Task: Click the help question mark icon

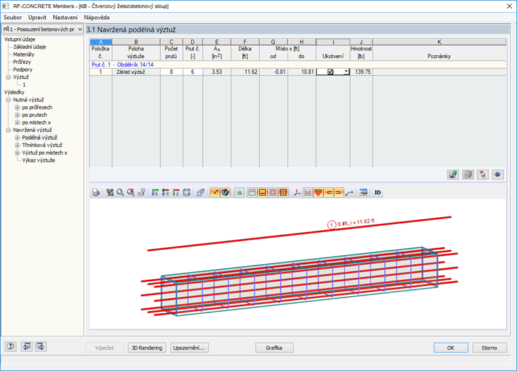Action: tap(11, 346)
